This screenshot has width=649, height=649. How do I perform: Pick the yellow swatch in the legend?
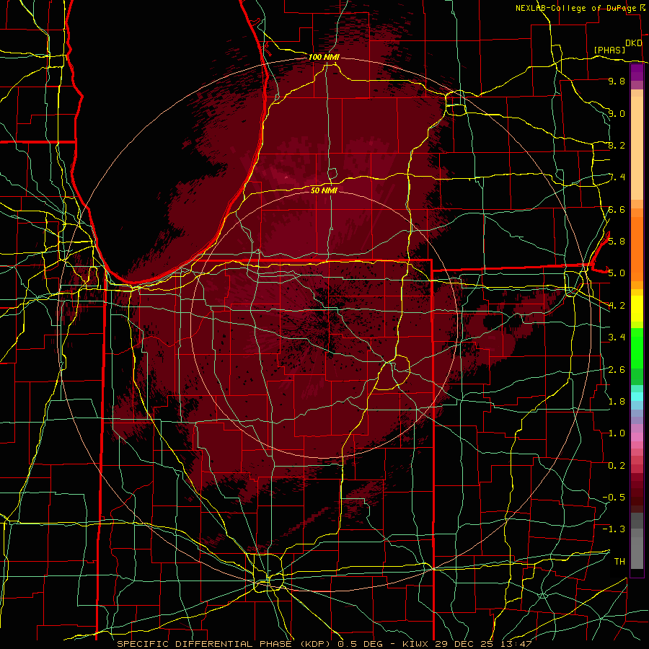[x=637, y=309]
